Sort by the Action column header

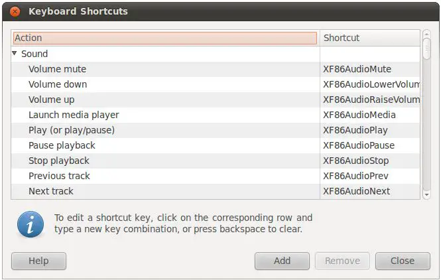(x=165, y=38)
